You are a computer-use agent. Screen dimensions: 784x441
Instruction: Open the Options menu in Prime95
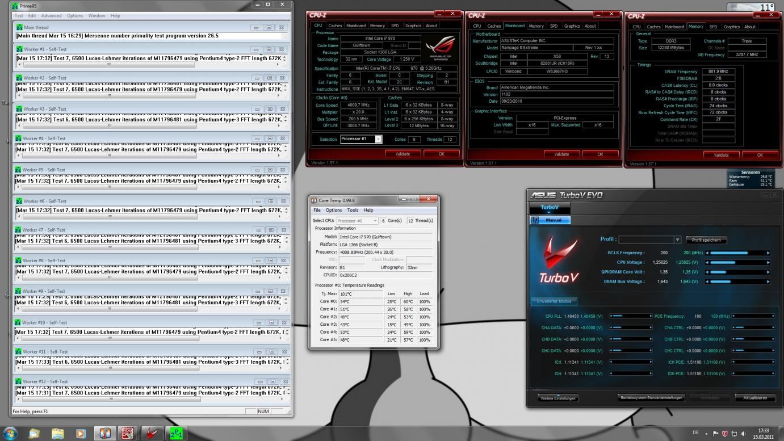coord(75,16)
